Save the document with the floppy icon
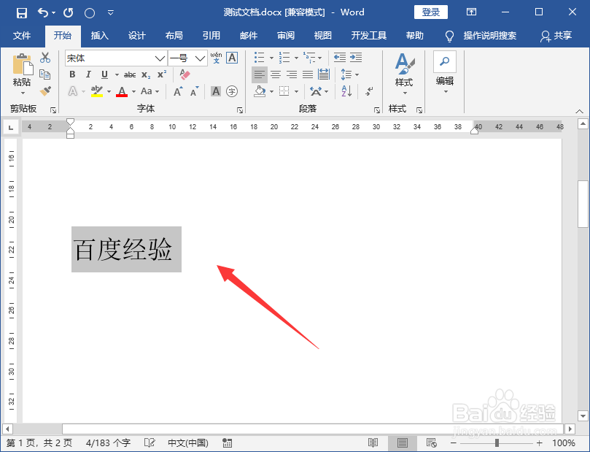The height and width of the screenshot is (452, 590). click(x=22, y=13)
